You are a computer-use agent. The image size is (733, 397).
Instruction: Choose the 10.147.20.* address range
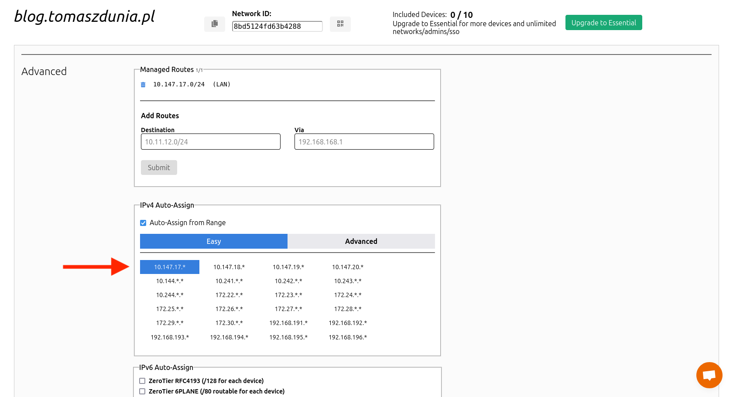[348, 267]
